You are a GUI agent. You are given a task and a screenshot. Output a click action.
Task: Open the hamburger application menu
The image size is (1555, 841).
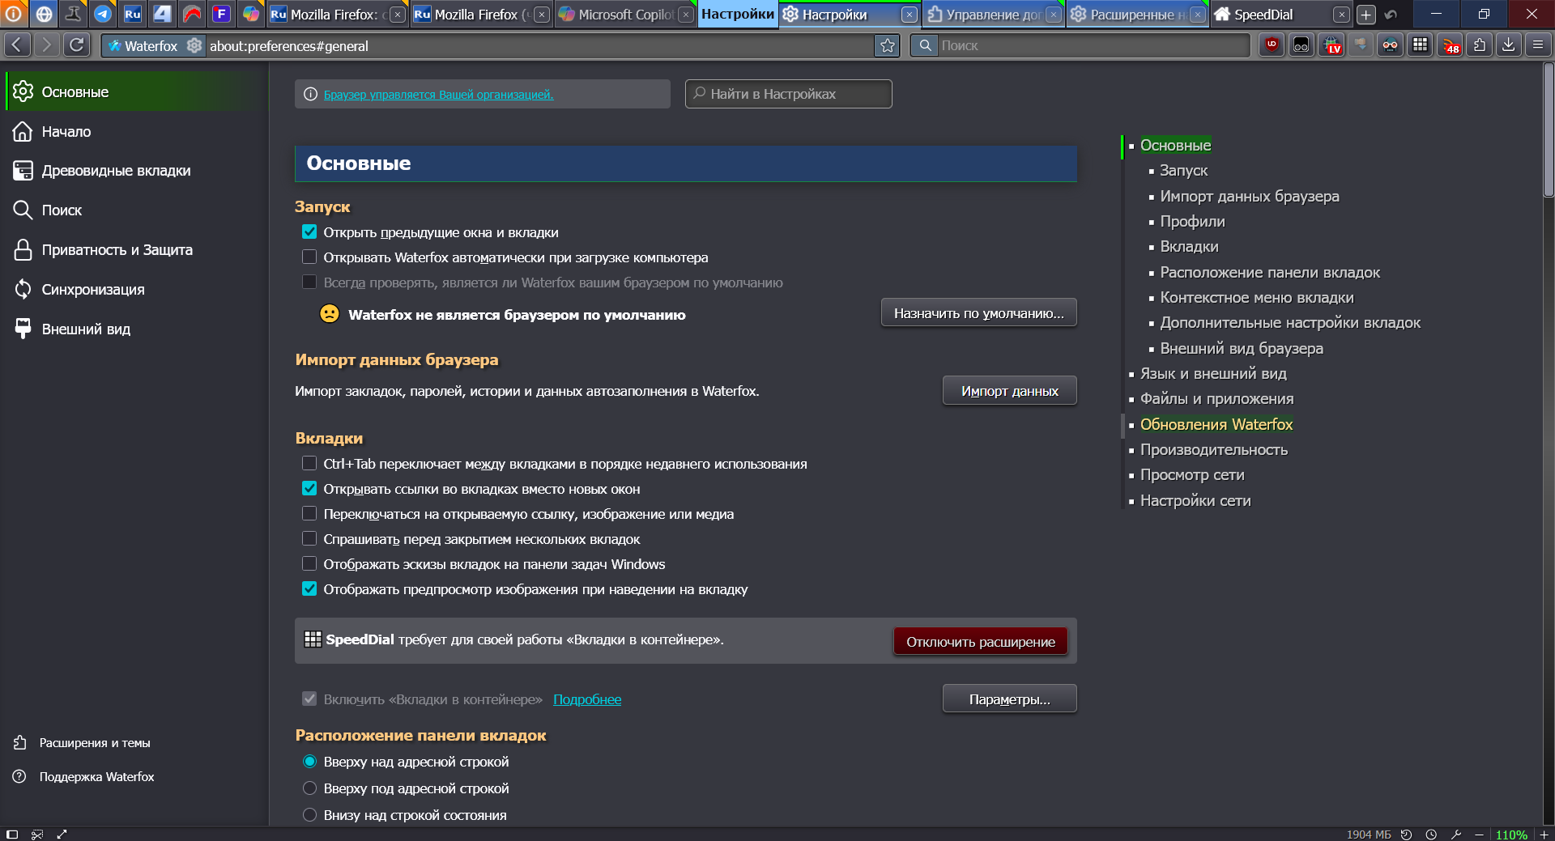(x=1537, y=45)
